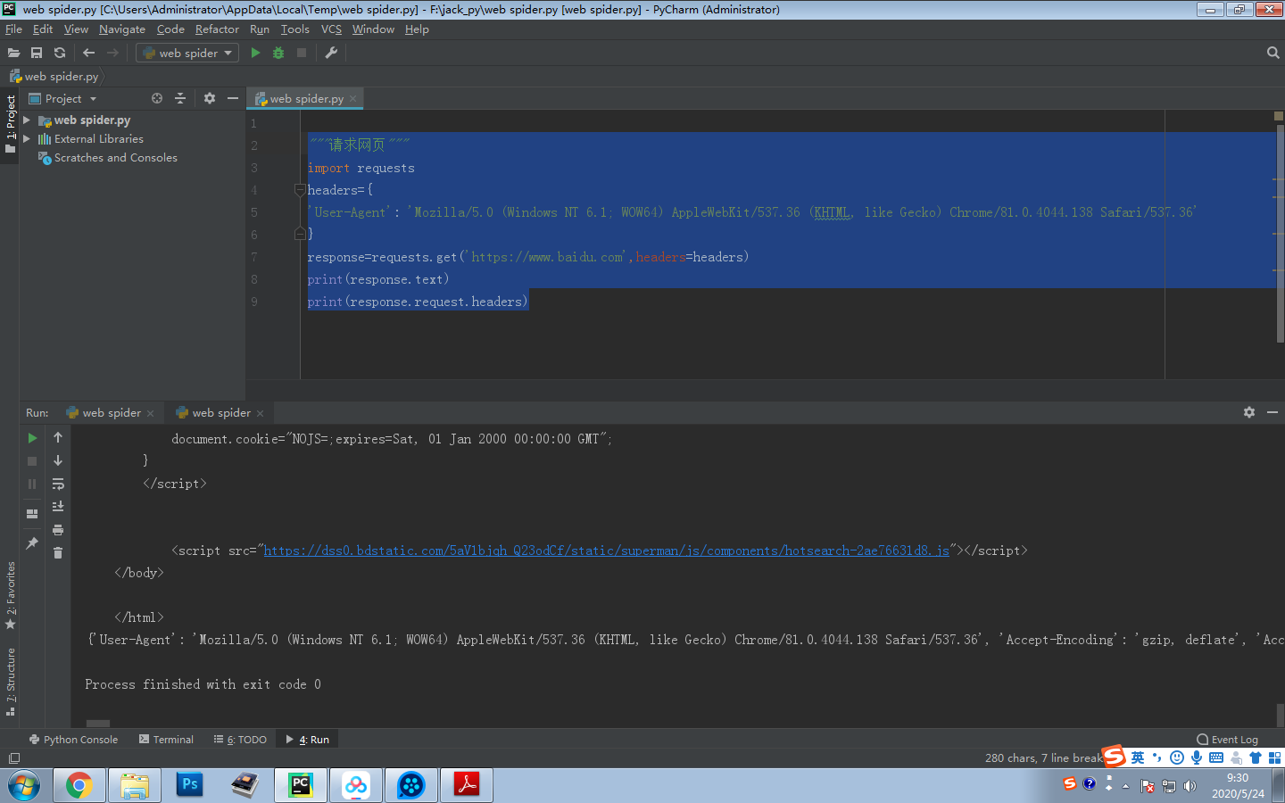
Task: Hide the Project panel with minus icon
Action: [x=233, y=98]
